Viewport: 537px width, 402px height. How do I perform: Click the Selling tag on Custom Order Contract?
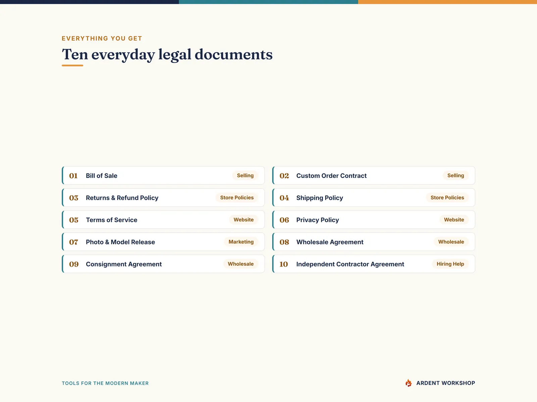click(456, 176)
